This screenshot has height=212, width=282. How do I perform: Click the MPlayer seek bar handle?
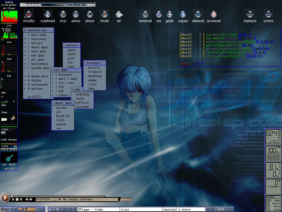[x=12, y=196]
